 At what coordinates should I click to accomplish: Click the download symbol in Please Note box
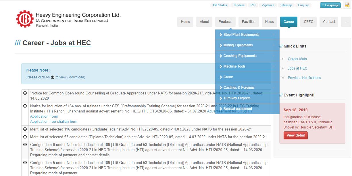53,77
